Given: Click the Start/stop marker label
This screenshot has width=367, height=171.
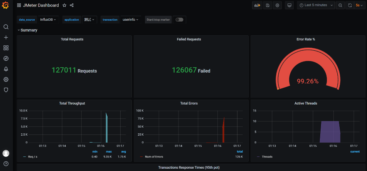Looking at the screenshot, I should click(x=158, y=20).
